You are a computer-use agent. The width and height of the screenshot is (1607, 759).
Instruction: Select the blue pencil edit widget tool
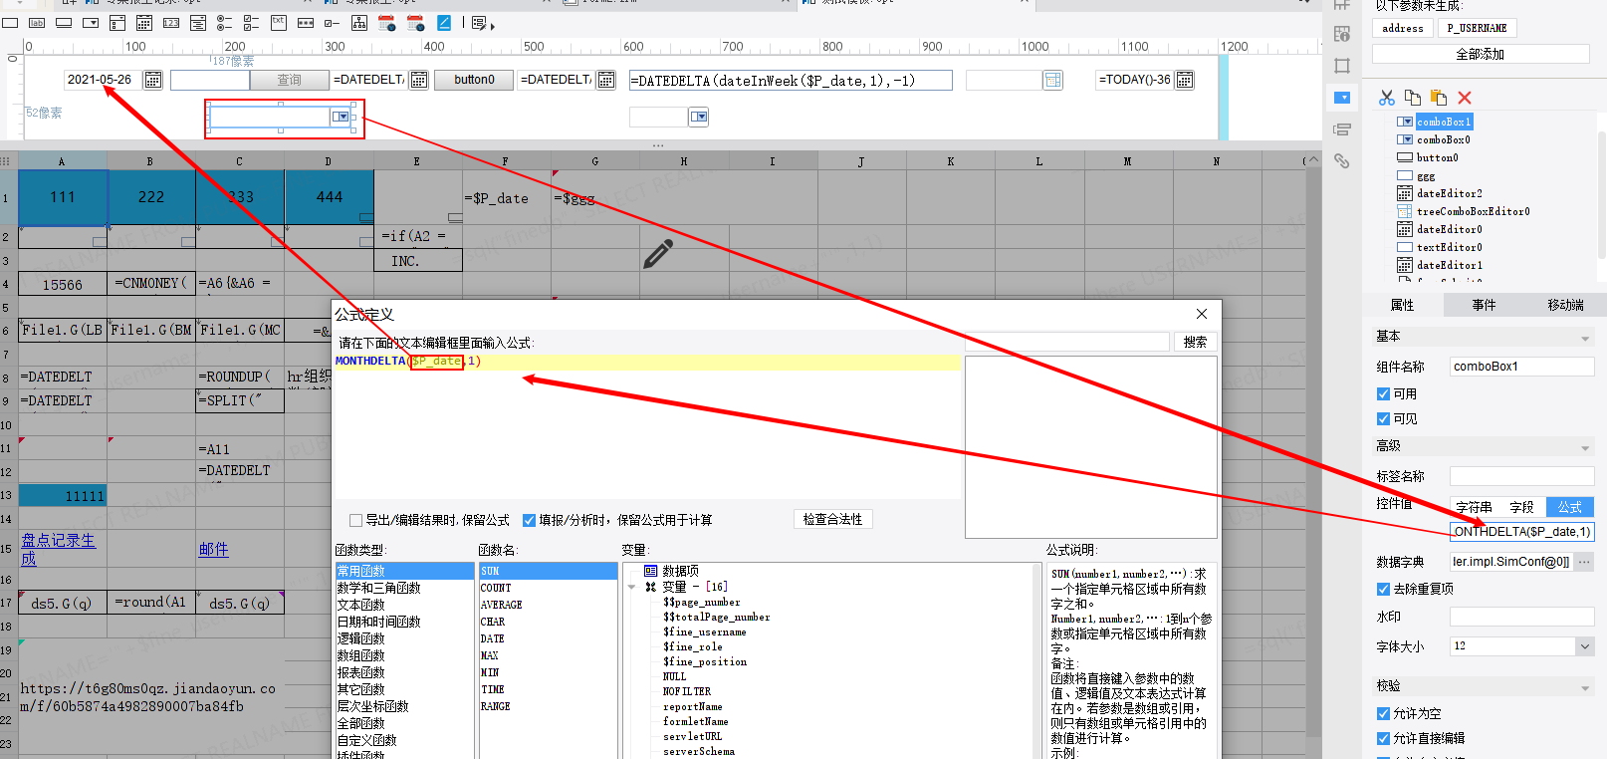pyautogui.click(x=444, y=23)
